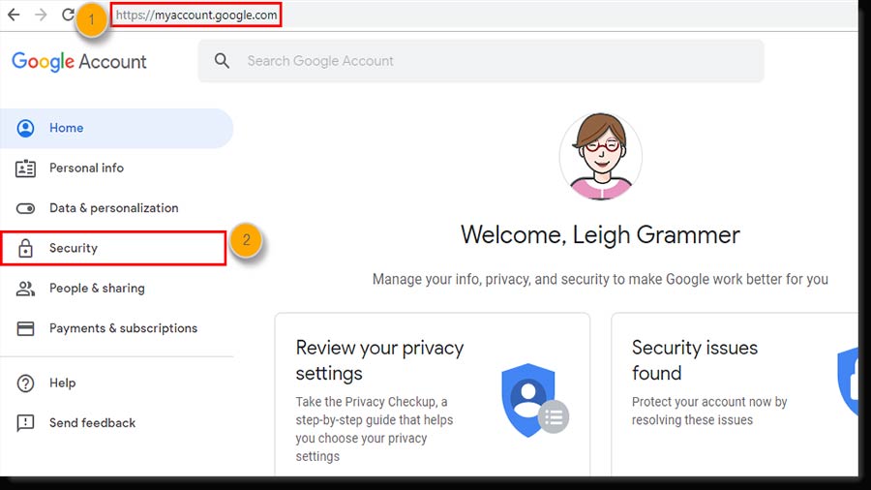871x490 pixels.
Task: Open the Help link
Action: pyautogui.click(x=116, y=383)
